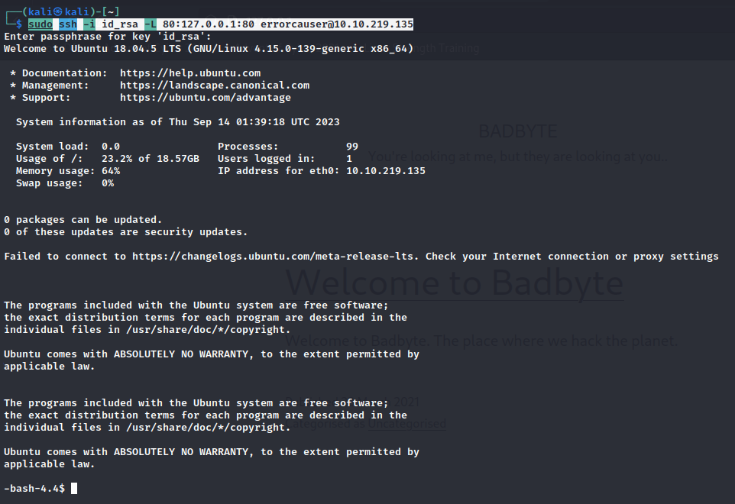Click the faint Unlicensed link in background
735x504 pixels.
pos(406,424)
